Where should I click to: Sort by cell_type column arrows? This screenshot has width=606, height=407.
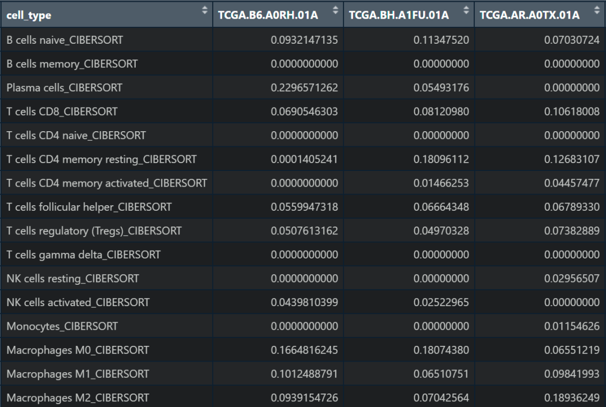point(204,11)
